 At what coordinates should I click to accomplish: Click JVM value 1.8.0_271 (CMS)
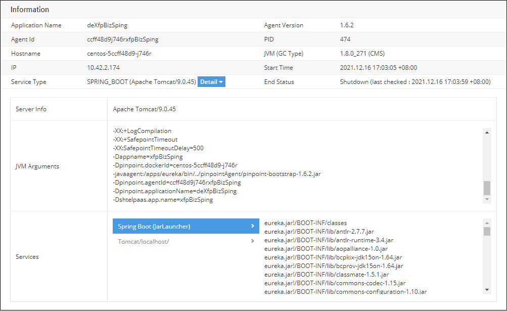(x=362, y=54)
